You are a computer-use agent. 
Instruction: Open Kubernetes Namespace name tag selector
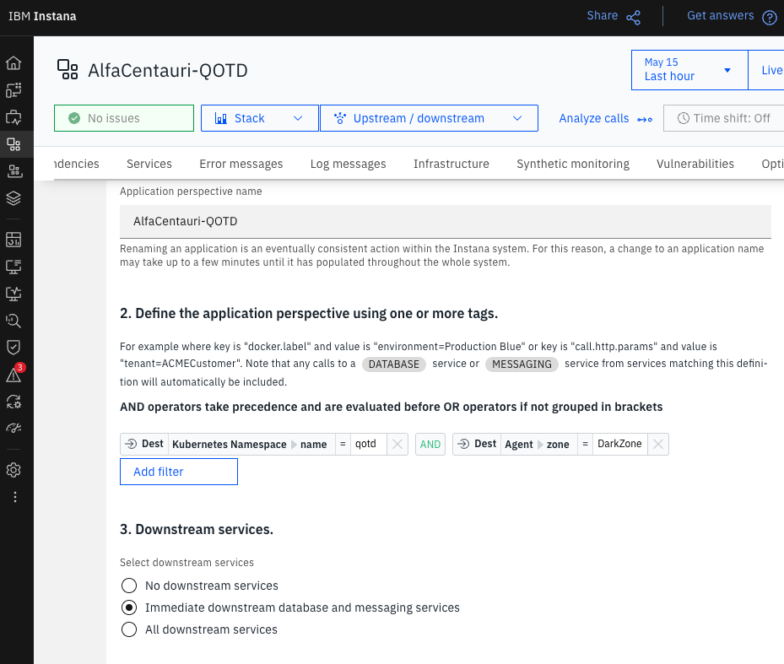pos(251,444)
